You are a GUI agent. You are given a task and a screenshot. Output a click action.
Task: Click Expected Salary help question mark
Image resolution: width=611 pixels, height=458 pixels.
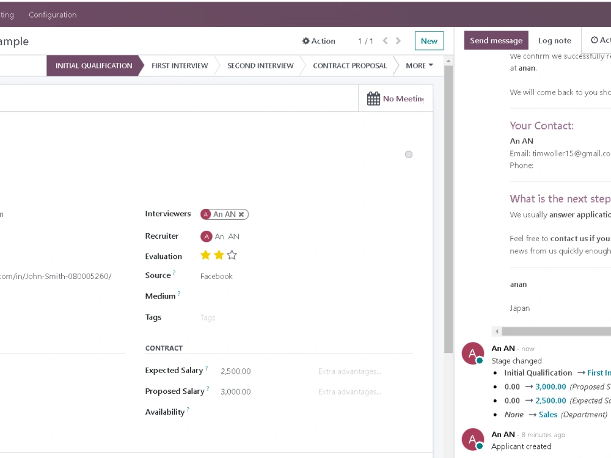tap(207, 368)
